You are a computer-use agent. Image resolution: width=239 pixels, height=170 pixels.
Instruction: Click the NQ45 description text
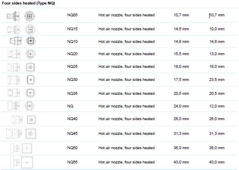(127, 133)
